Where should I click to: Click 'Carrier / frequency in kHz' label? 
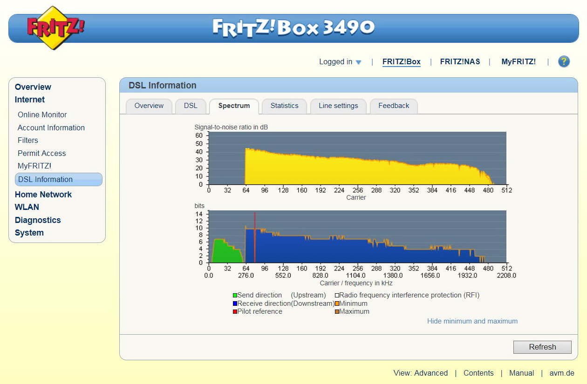pos(356,283)
